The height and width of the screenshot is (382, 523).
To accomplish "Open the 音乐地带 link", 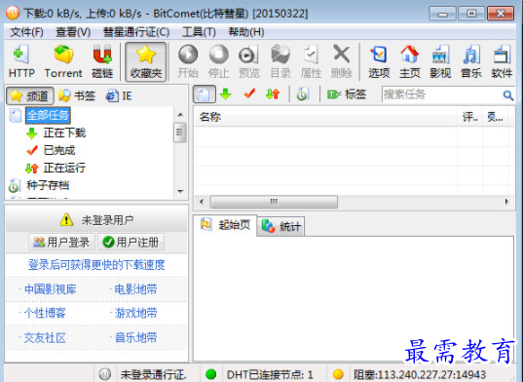I will point(135,337).
